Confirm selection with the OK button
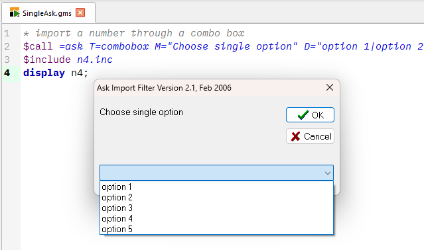This screenshot has width=424, height=250. click(310, 115)
